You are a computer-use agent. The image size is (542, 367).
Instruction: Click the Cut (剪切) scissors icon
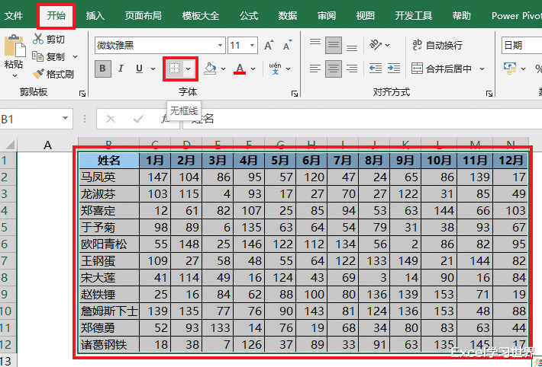coord(37,39)
